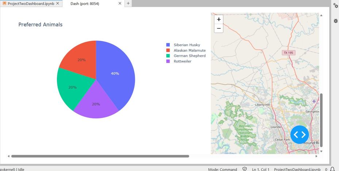Click the red Alaskan Malamute legend swatch
339x171 pixels.
[168, 50]
